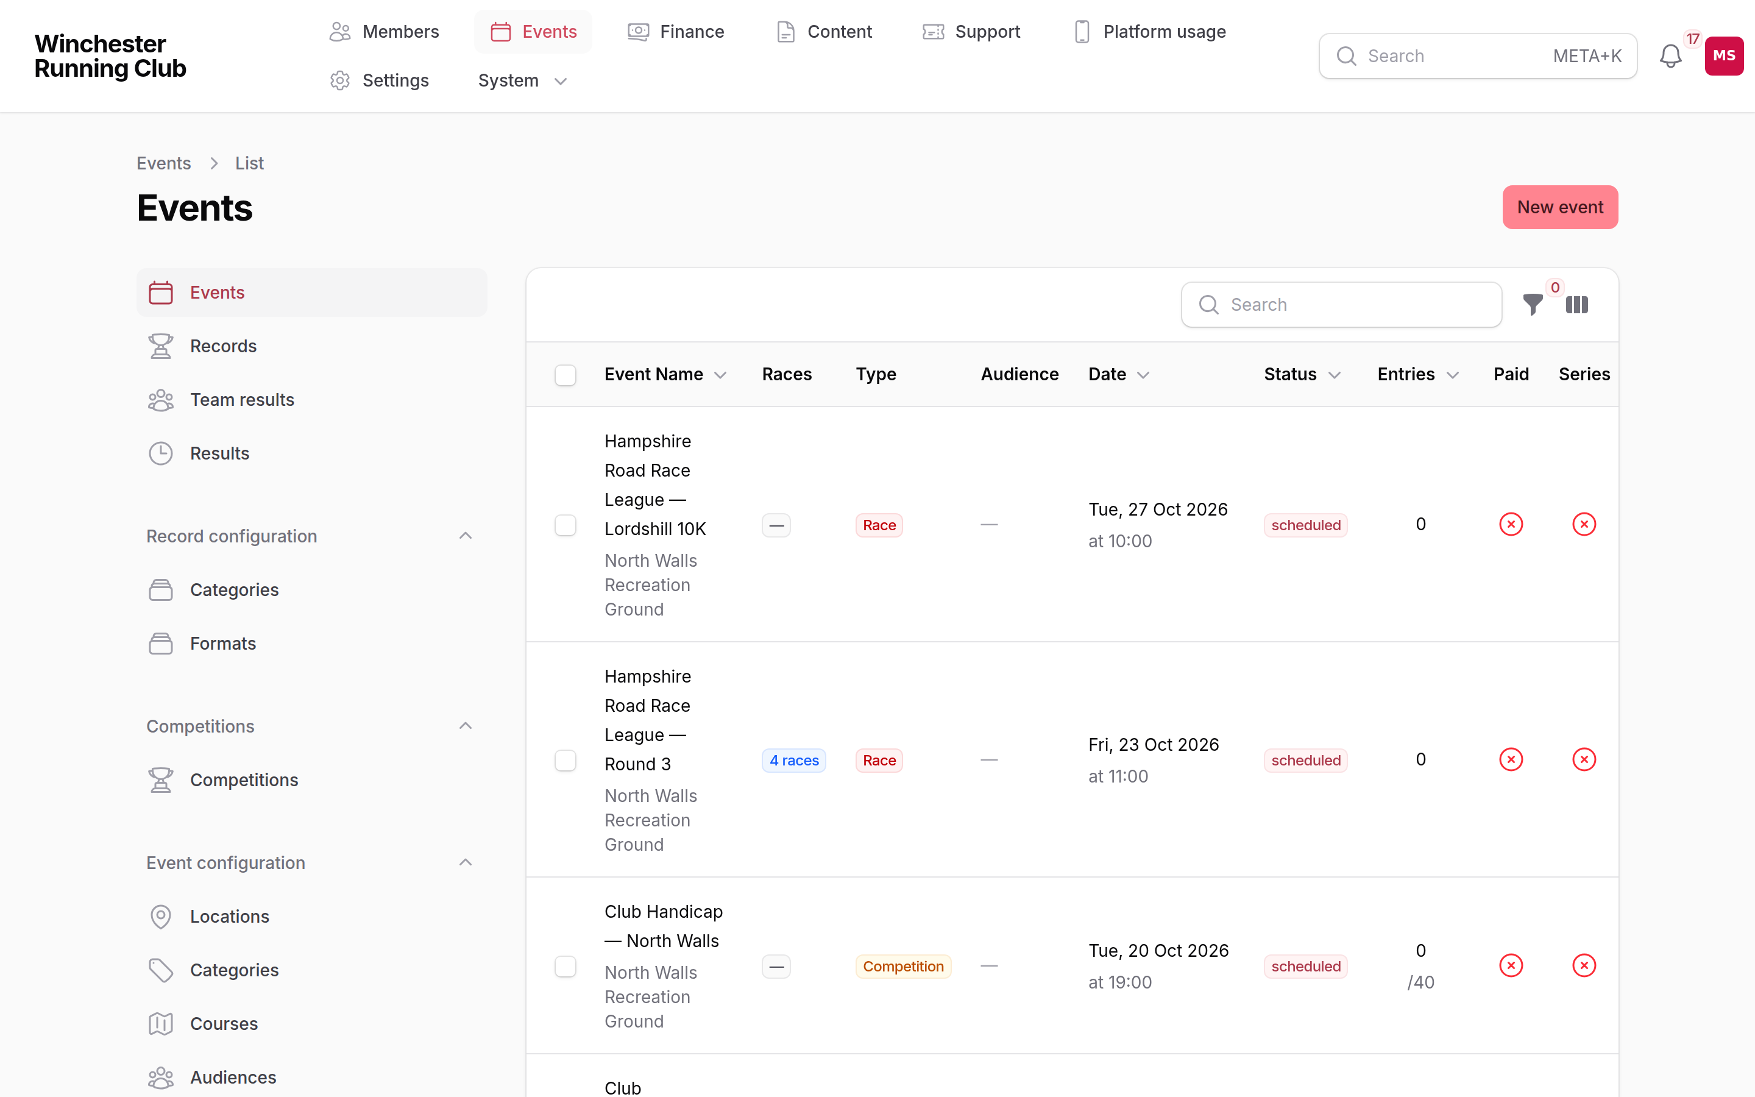Open Hampshire Road Race League Lordshill 10K
Viewport: 1755px width, 1097px height.
(655, 485)
